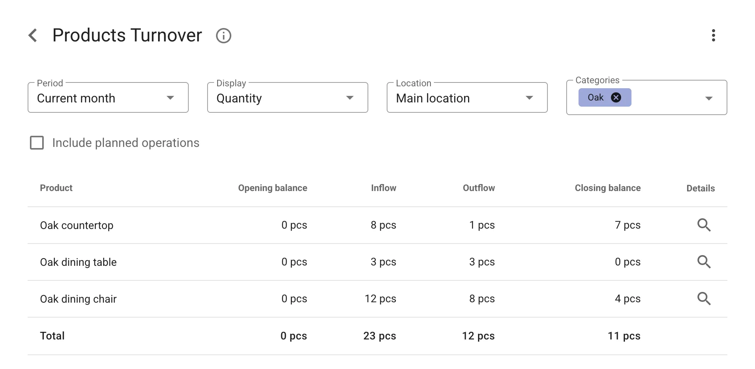Open the three-dot more options menu

click(x=713, y=35)
